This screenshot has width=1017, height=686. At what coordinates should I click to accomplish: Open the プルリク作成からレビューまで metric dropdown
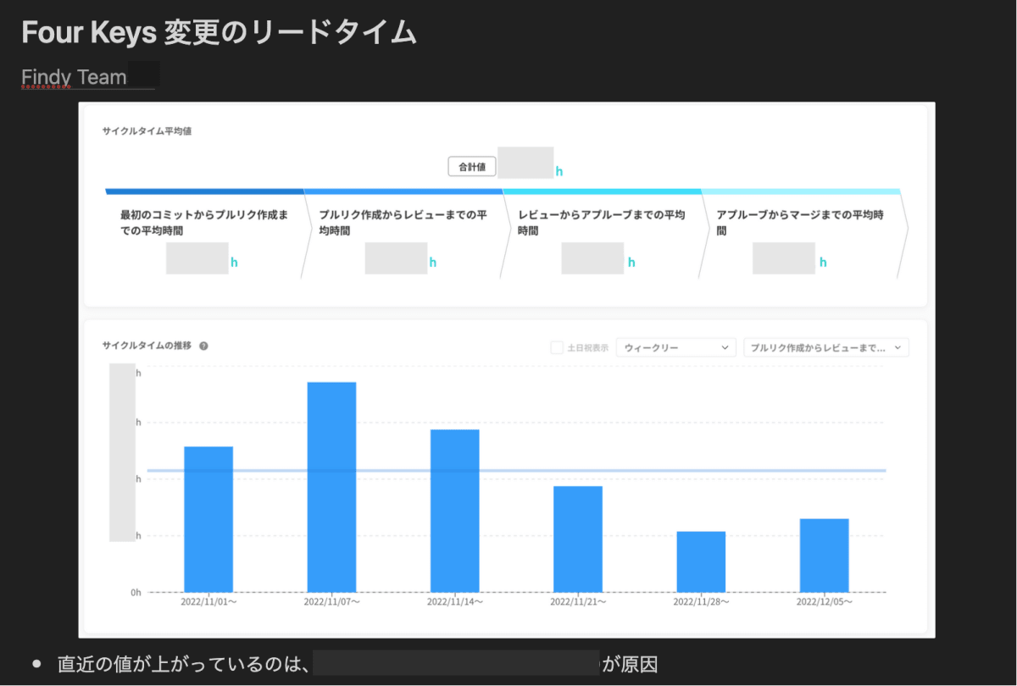(826, 347)
